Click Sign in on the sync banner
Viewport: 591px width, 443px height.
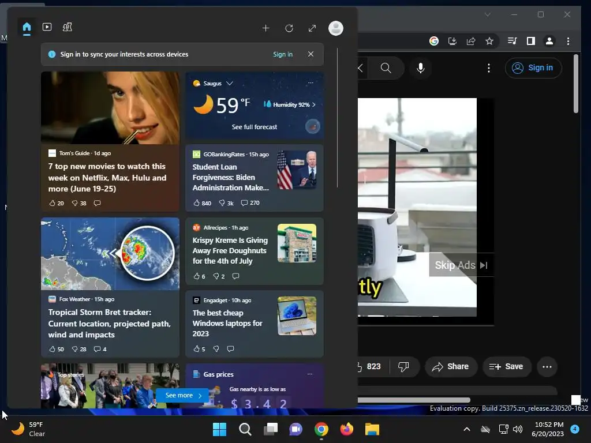tap(283, 54)
